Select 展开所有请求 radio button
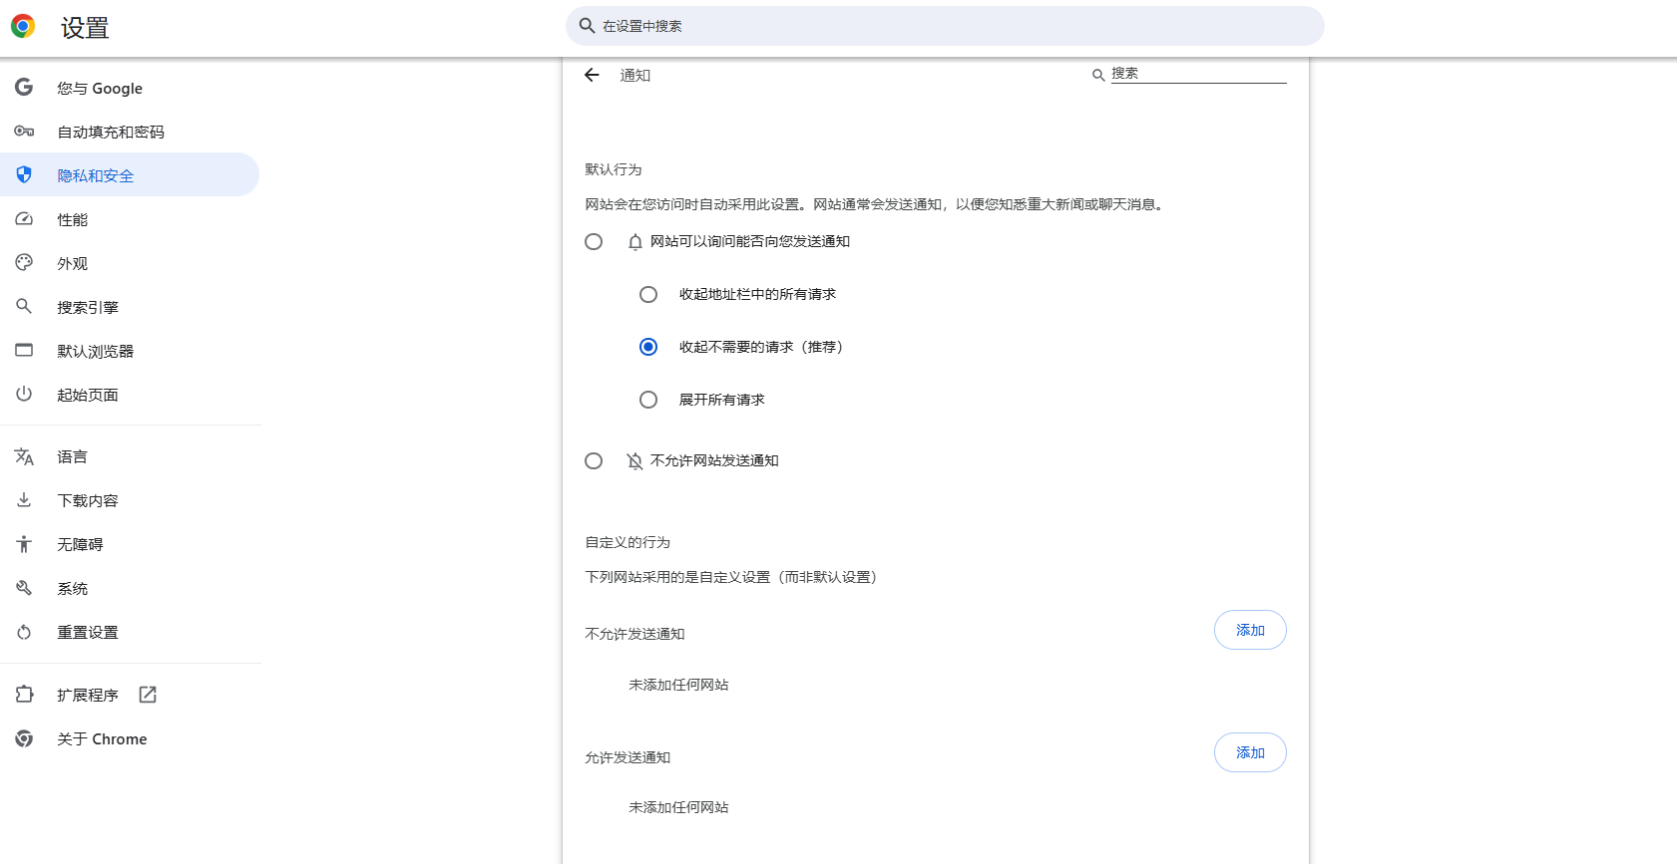The width and height of the screenshot is (1677, 864). pos(648,400)
